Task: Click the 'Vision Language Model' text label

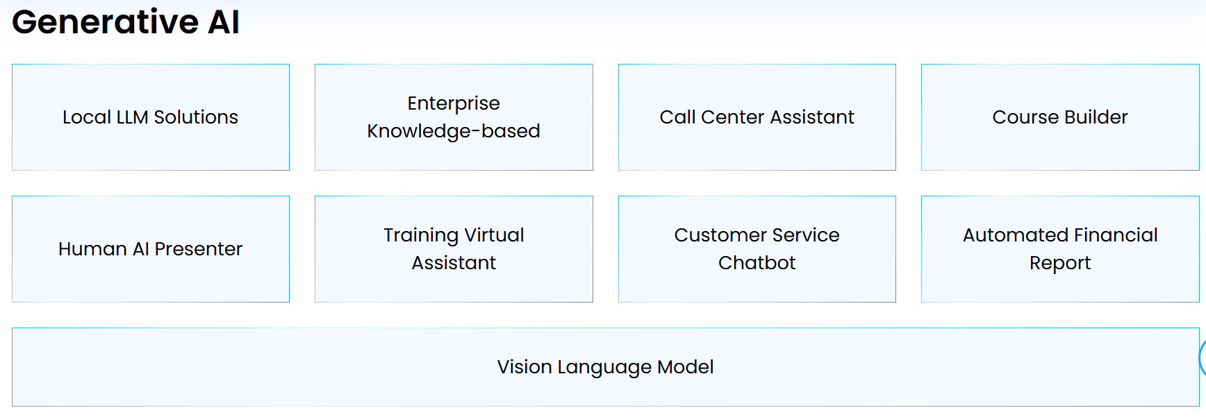Action: pos(605,367)
